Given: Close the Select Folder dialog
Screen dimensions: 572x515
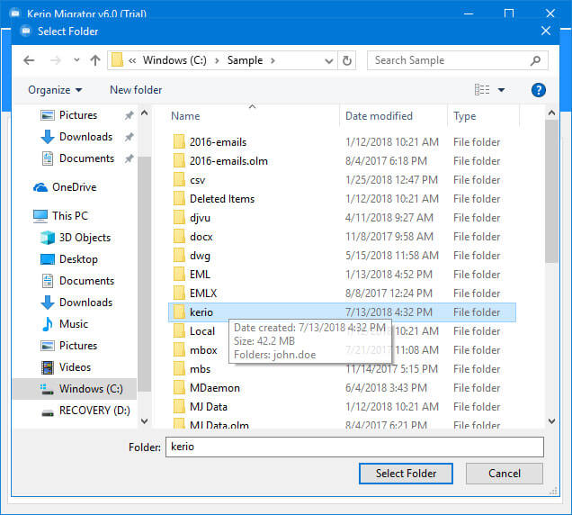Looking at the screenshot, I should point(546,31).
